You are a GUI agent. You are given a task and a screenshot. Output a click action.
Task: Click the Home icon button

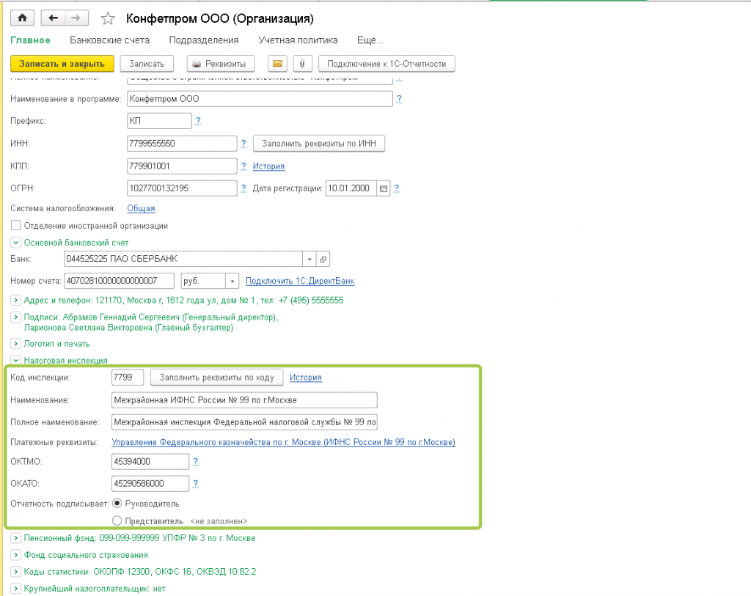coord(22,18)
